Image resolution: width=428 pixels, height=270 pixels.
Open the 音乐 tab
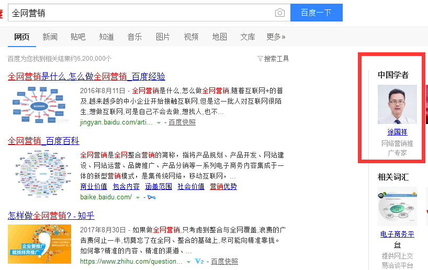click(x=135, y=37)
